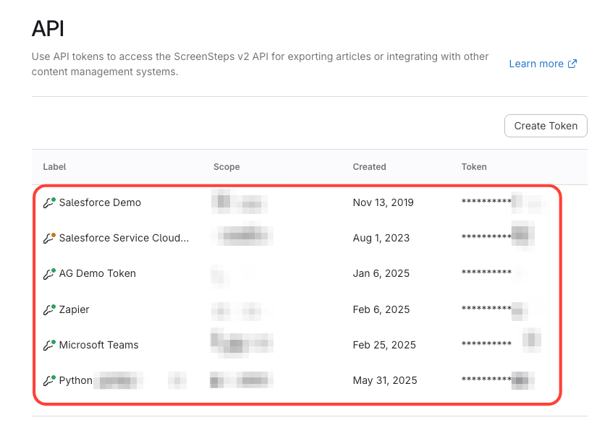Viewport: 597px width, 428px height.
Task: Open the Microsoft Teams token entry
Action: coord(98,346)
